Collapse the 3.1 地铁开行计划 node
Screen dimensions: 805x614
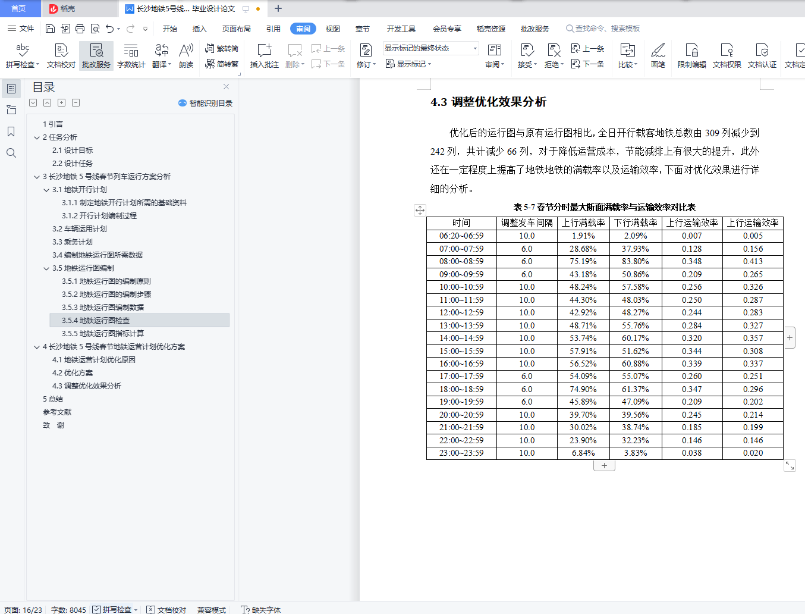(46, 190)
